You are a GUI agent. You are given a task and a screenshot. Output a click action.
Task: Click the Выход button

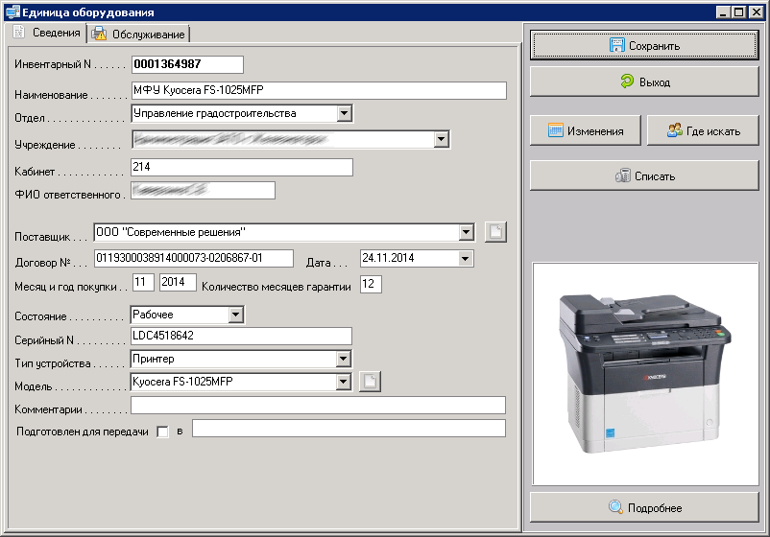644,82
